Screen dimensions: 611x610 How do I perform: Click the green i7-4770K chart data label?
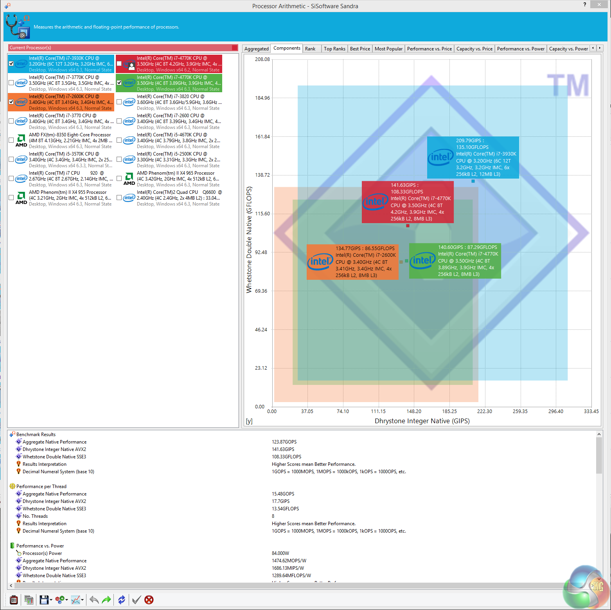(x=455, y=261)
